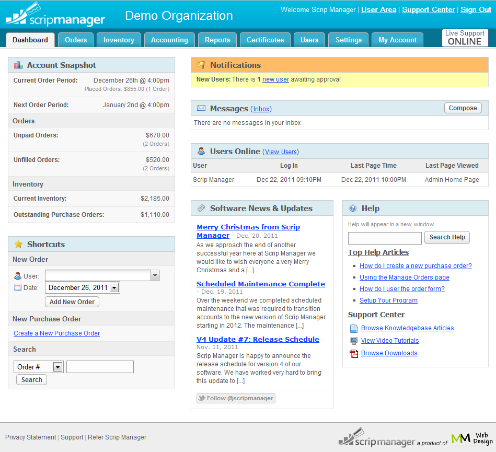This screenshot has width=496, height=452.
Task: Follow @scripmanager on Twitter
Action: point(236,398)
